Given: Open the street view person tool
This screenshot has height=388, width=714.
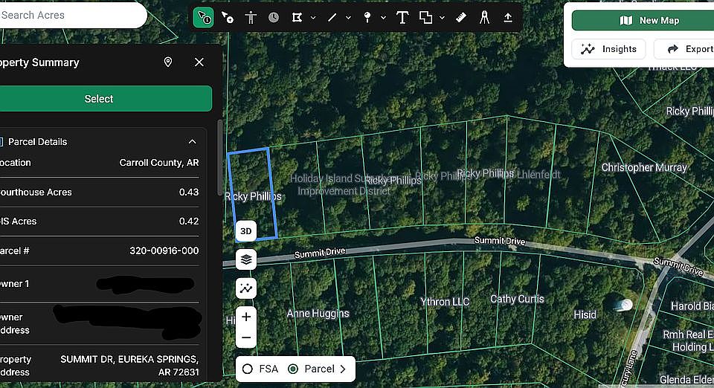Looking at the screenshot, I should point(251,18).
